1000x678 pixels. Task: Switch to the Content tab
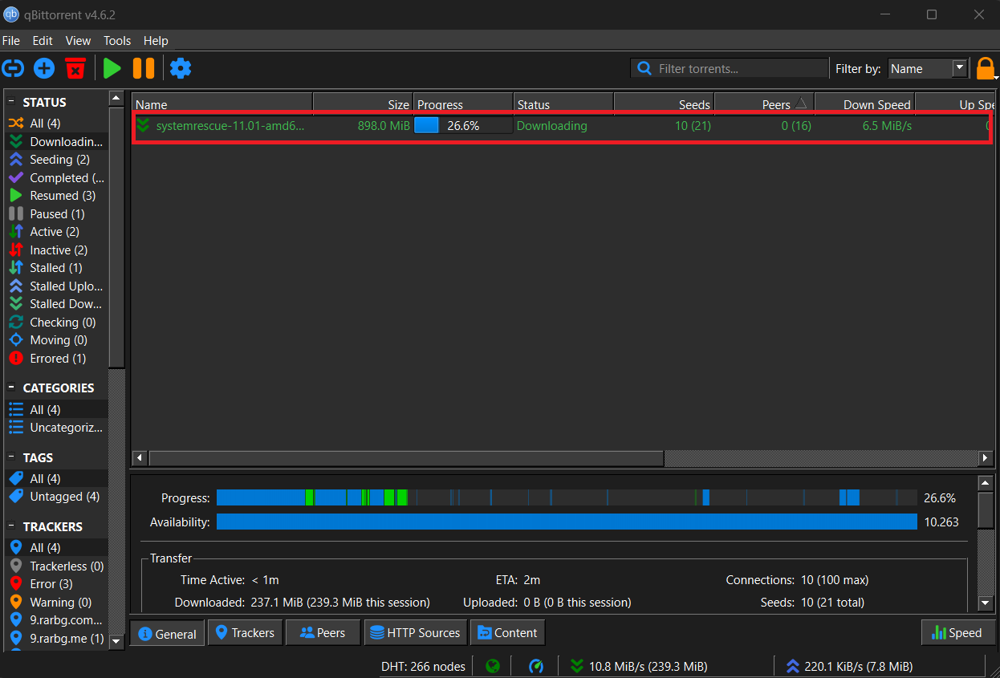[x=507, y=632]
